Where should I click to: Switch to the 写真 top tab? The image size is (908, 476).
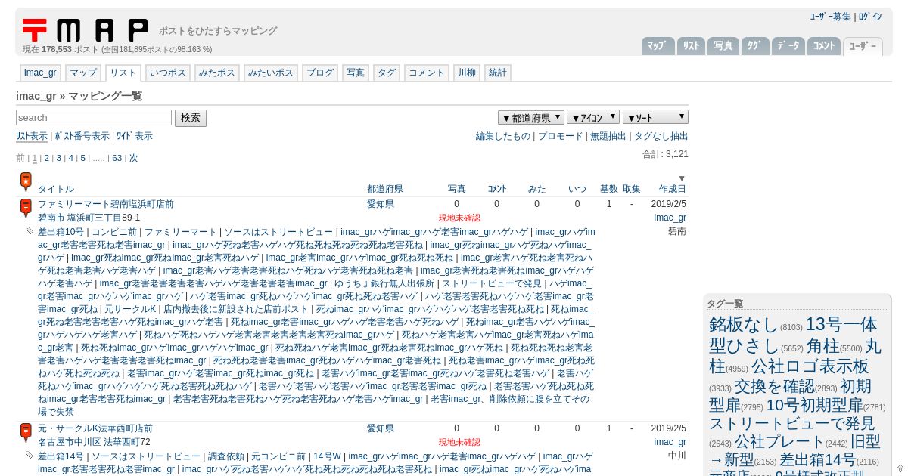[723, 46]
